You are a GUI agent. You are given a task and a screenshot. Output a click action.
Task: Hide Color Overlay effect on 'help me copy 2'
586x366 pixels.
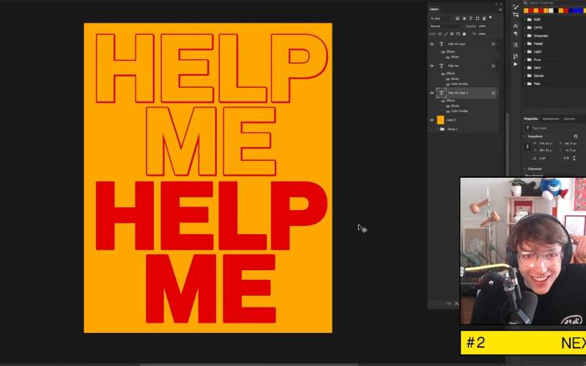pos(447,111)
